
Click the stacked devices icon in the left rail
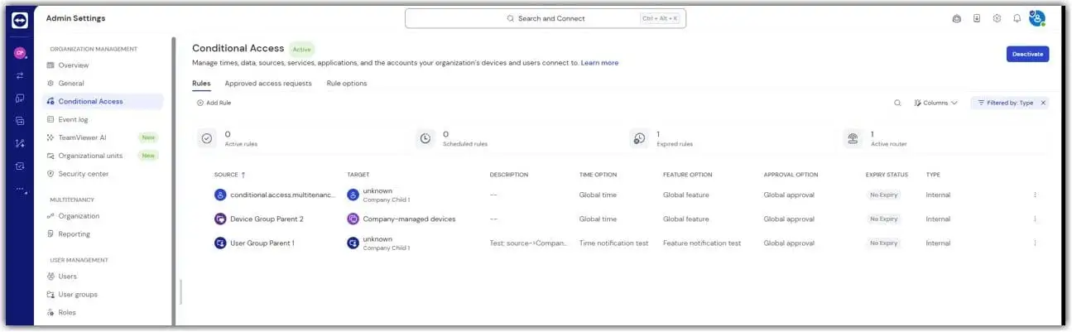(20, 121)
